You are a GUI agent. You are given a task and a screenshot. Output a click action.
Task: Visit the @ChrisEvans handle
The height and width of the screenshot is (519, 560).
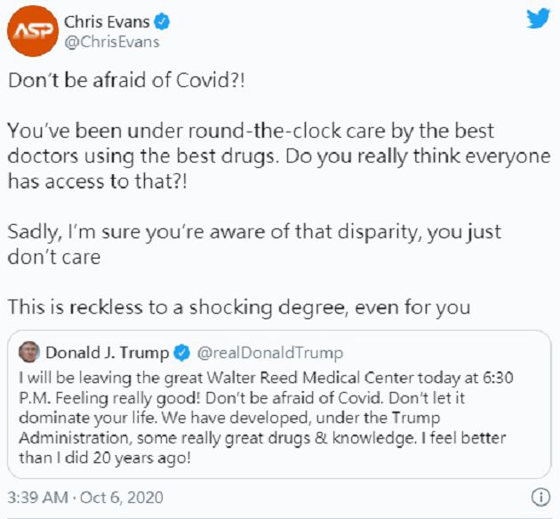[x=112, y=42]
